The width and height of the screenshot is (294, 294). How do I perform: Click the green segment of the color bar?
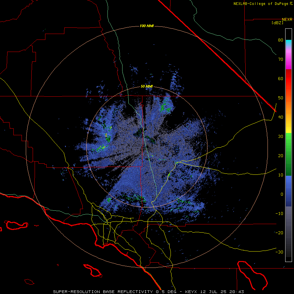pos(288,154)
